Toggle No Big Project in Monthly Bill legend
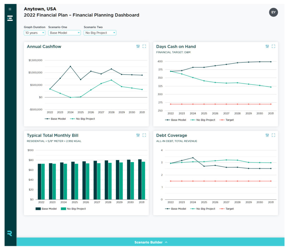Screen dimensions: 289x250 coord(73,209)
